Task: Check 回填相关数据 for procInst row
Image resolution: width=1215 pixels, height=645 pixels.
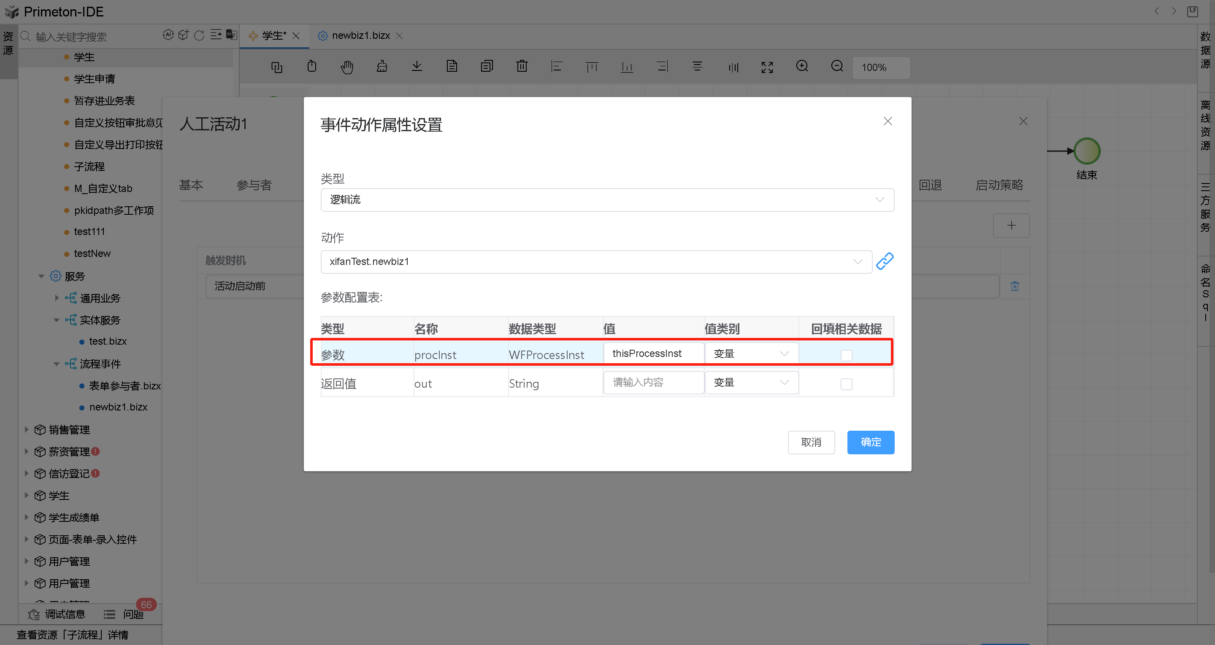Action: click(846, 355)
